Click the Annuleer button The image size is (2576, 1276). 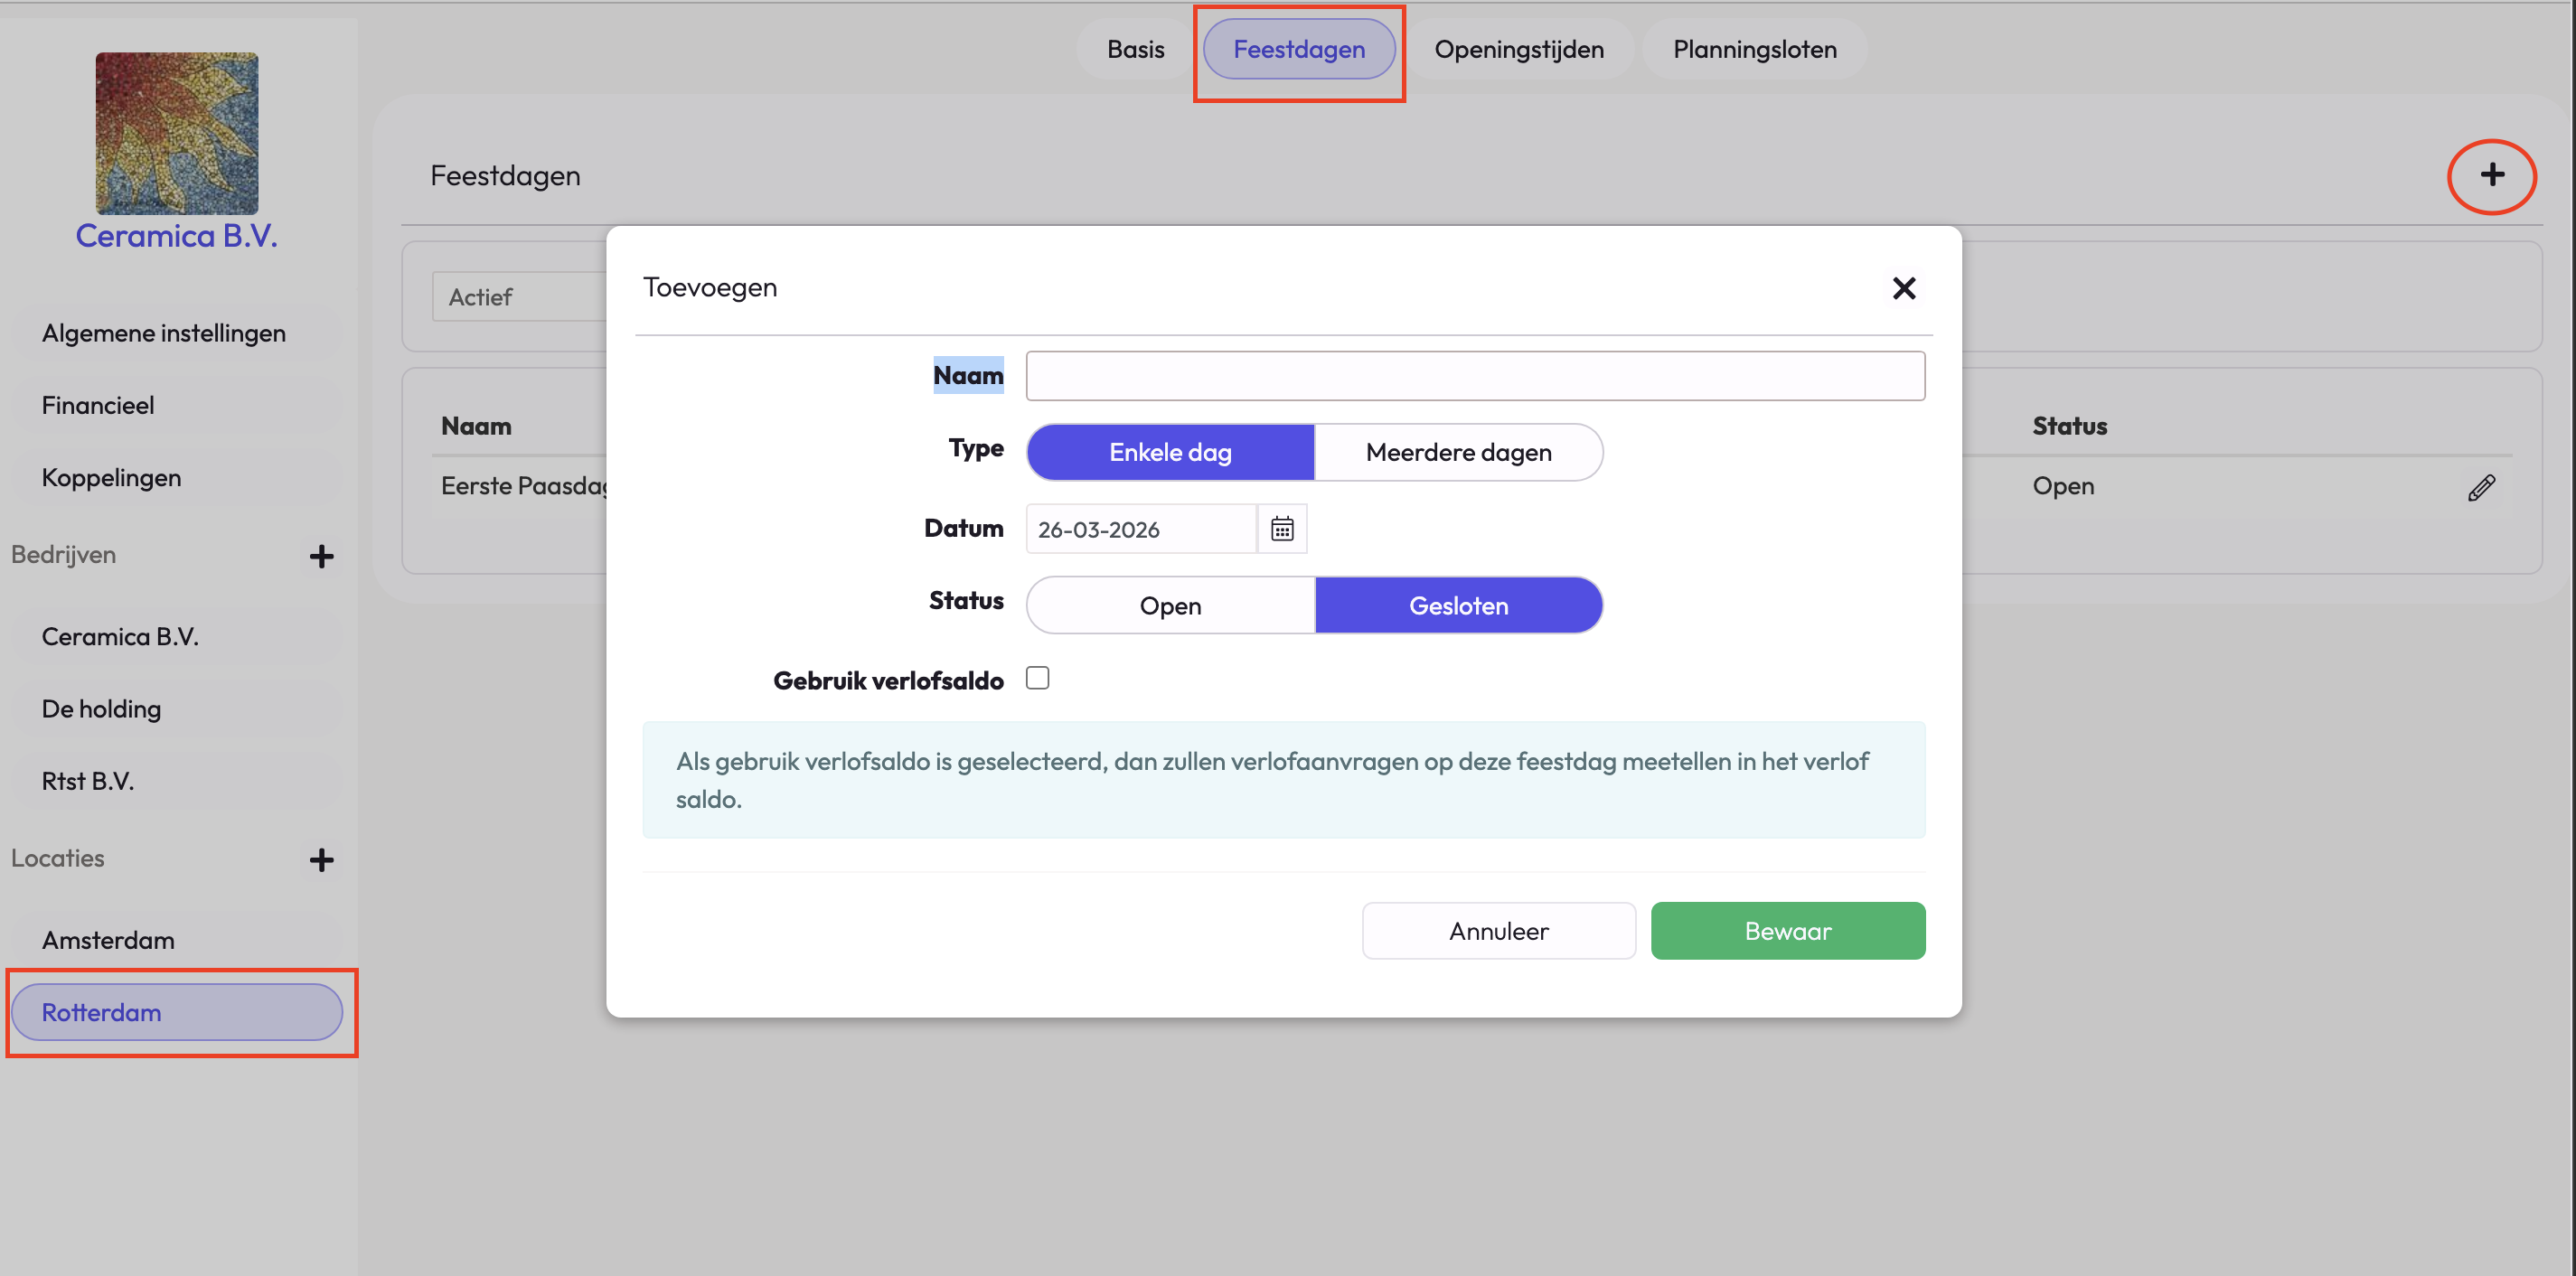(x=1498, y=930)
